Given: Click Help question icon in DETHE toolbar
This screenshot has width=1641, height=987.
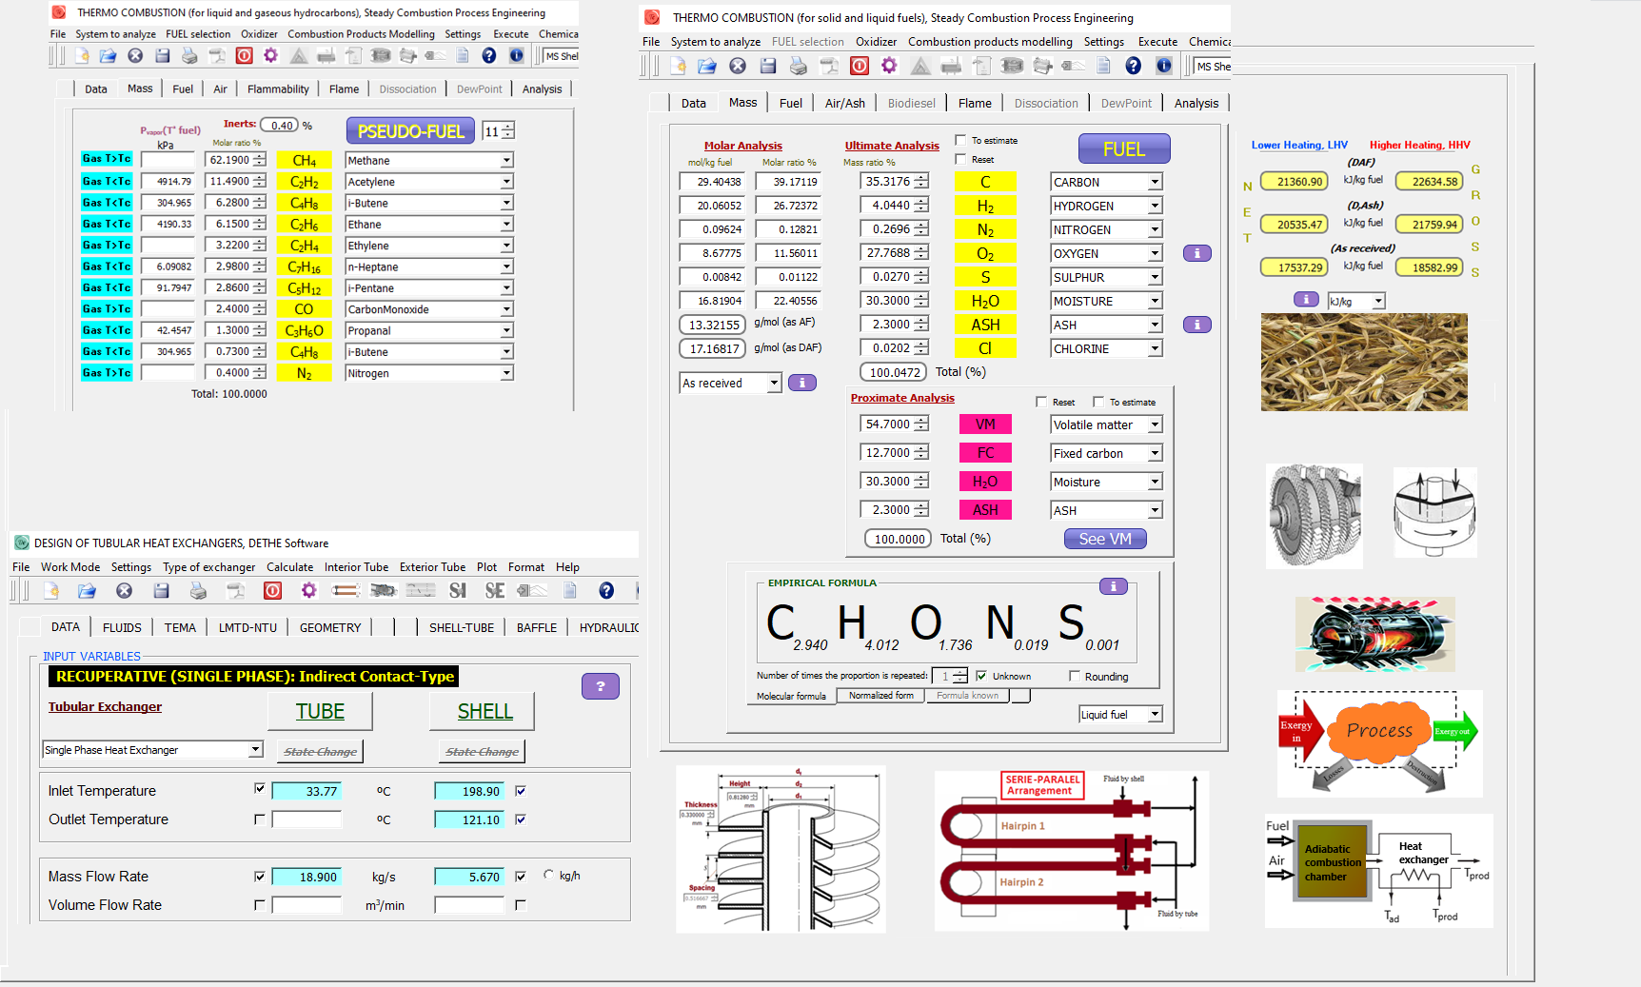Looking at the screenshot, I should [x=606, y=591].
